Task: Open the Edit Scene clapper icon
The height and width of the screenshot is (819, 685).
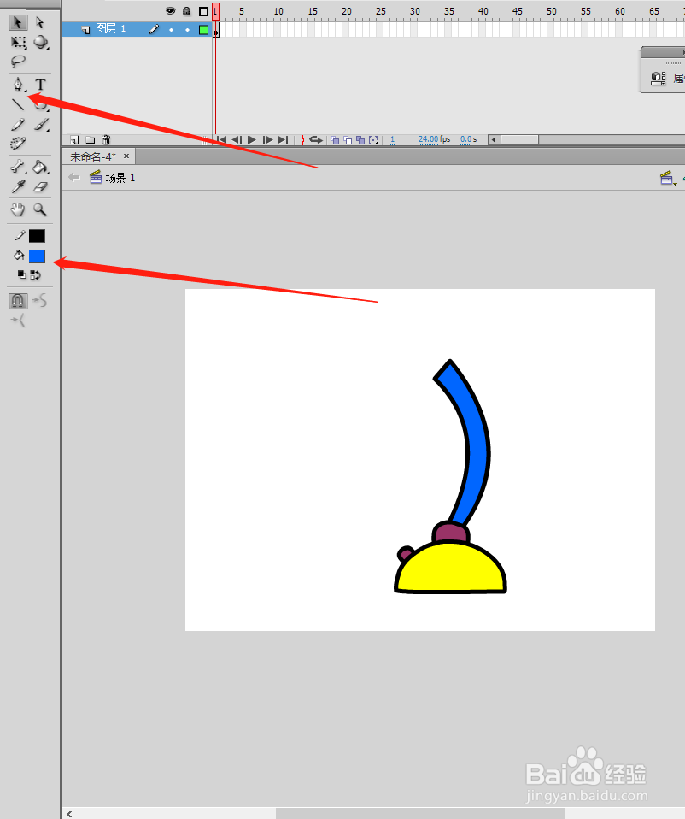Action: tap(668, 178)
